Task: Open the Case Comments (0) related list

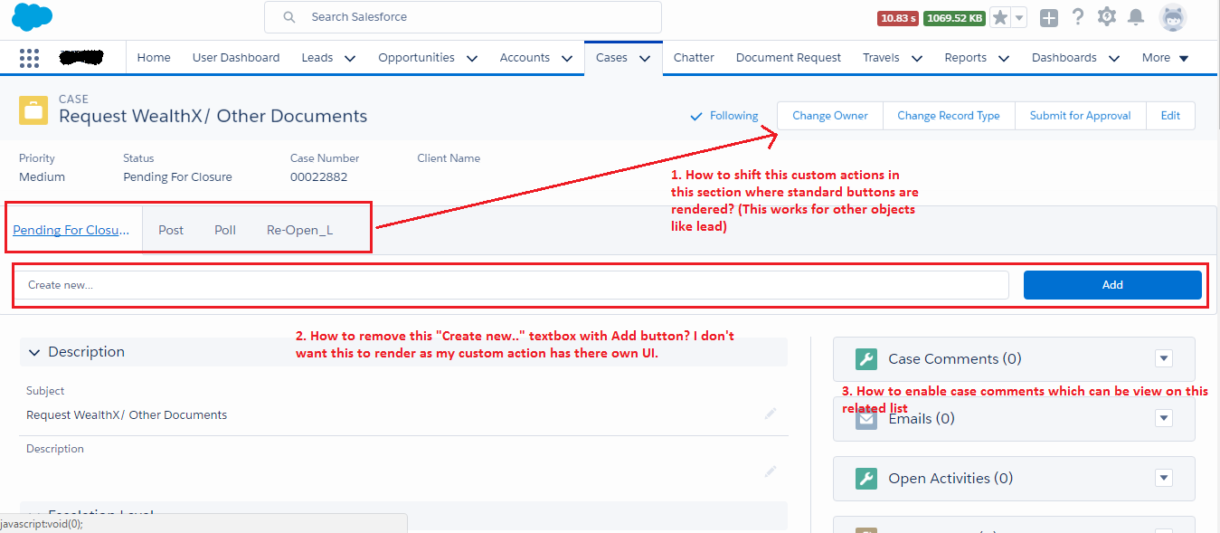Action: tap(955, 359)
